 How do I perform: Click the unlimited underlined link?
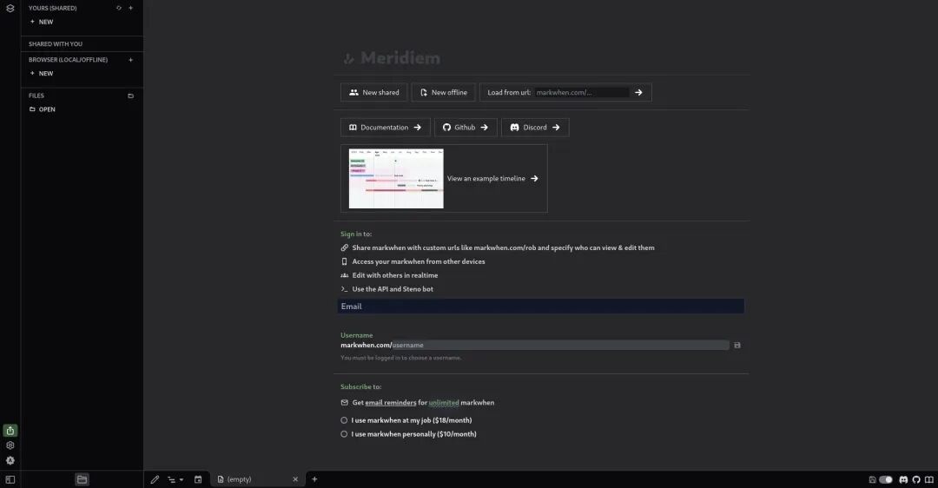coord(444,403)
